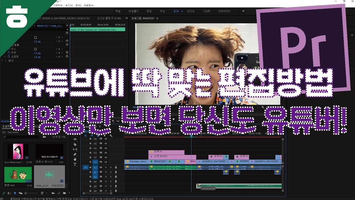Solo audio track A2
The width and height of the screenshot is (355, 200).
tap(111, 172)
